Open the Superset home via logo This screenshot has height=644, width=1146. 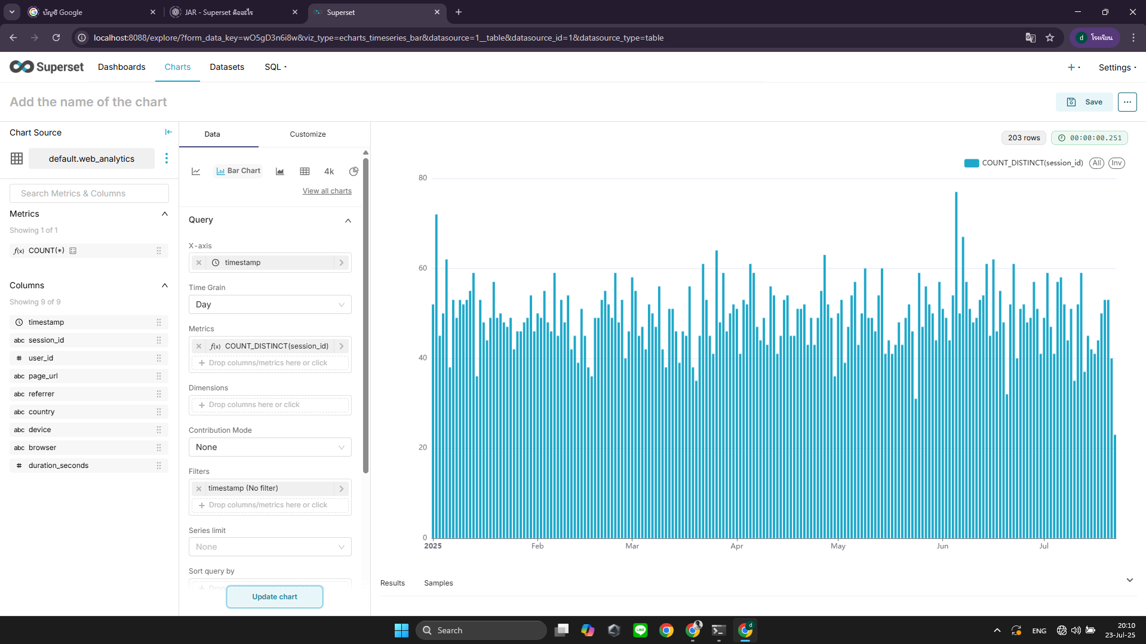click(47, 67)
